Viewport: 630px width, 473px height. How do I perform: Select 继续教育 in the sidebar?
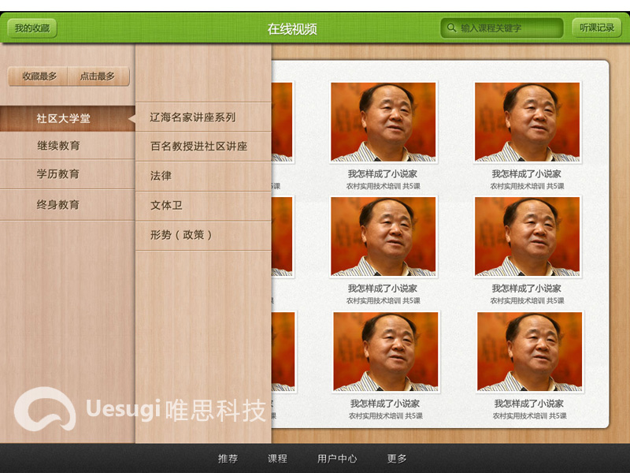(58, 146)
